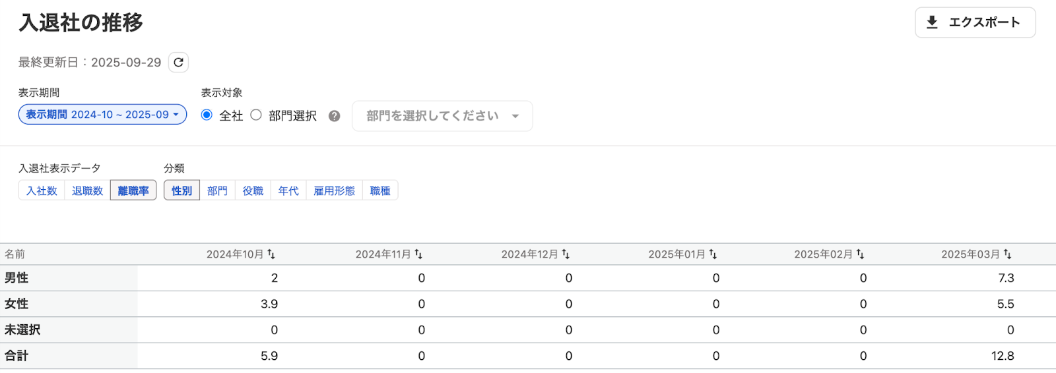Click the 2024年10月 column header text

point(235,254)
